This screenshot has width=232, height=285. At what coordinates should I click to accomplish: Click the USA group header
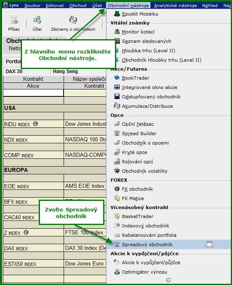(x=55, y=108)
